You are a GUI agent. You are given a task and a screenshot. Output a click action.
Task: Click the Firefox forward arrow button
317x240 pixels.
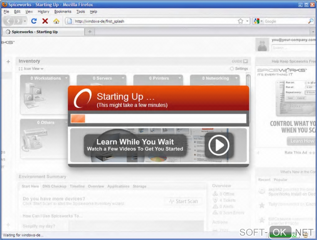click(x=18, y=21)
